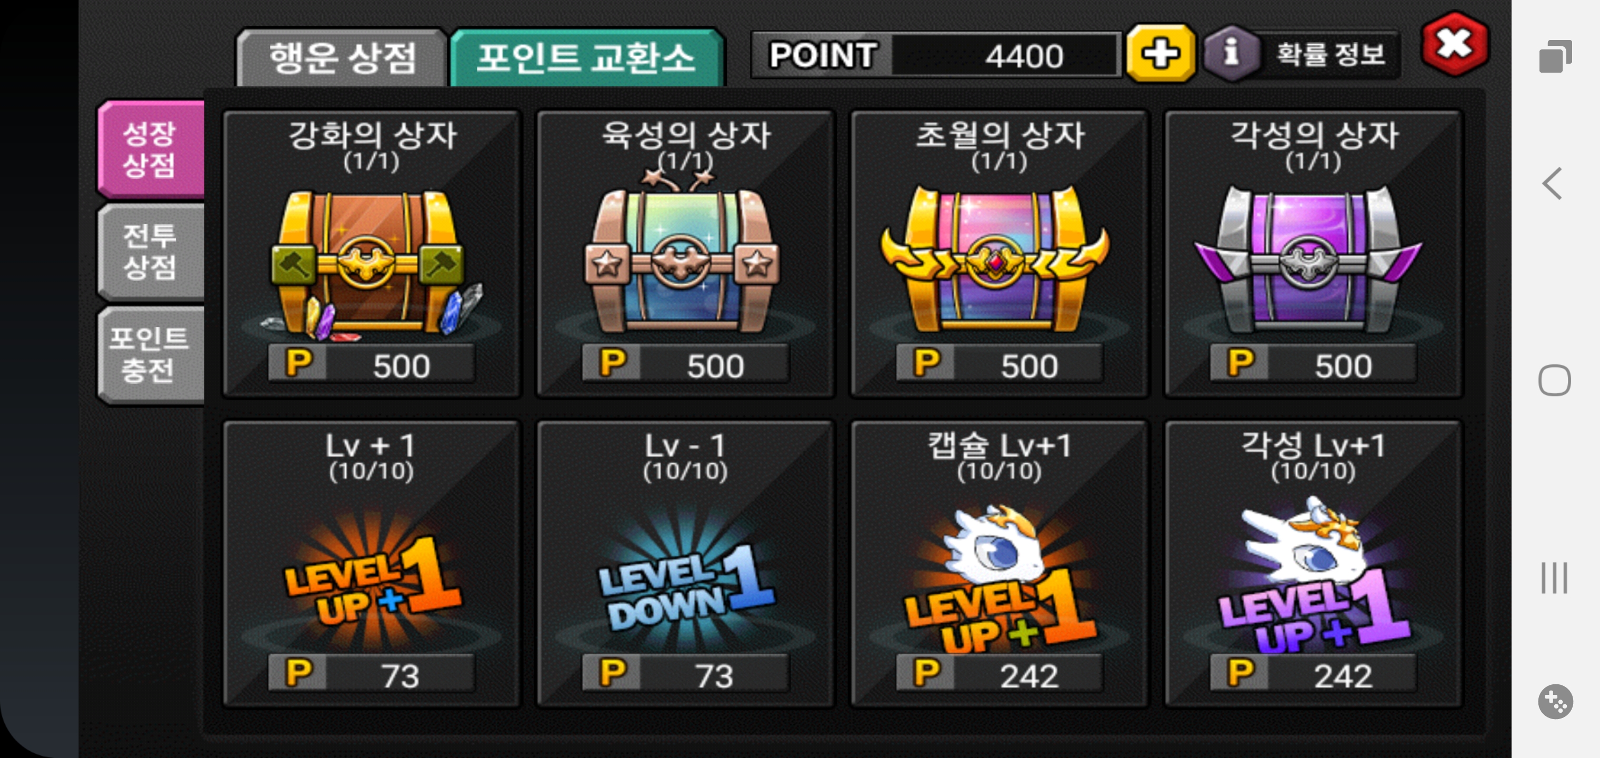Tap the yellow plus add points button
Viewport: 1600px width, 758px height.
point(1160,54)
